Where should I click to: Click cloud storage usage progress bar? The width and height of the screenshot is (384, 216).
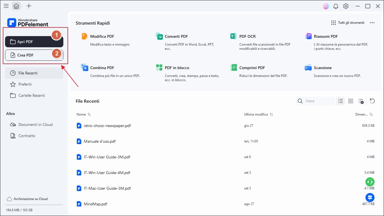(34, 205)
